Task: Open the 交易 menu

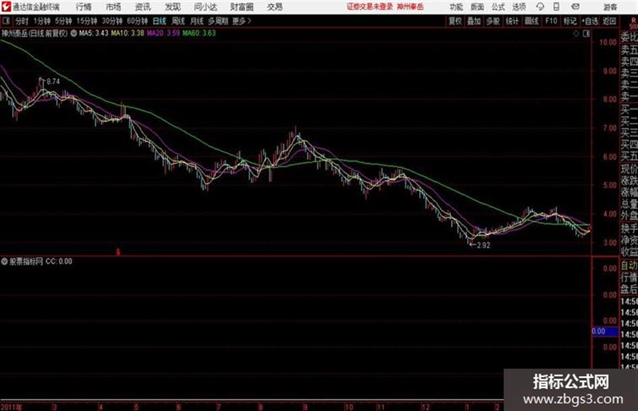Action: tap(275, 7)
